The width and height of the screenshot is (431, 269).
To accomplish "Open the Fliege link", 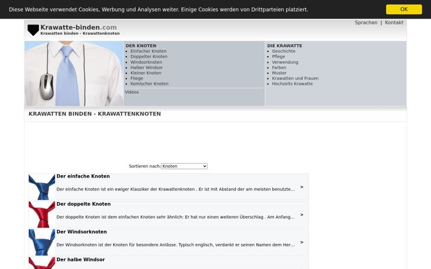I will pos(136,78).
